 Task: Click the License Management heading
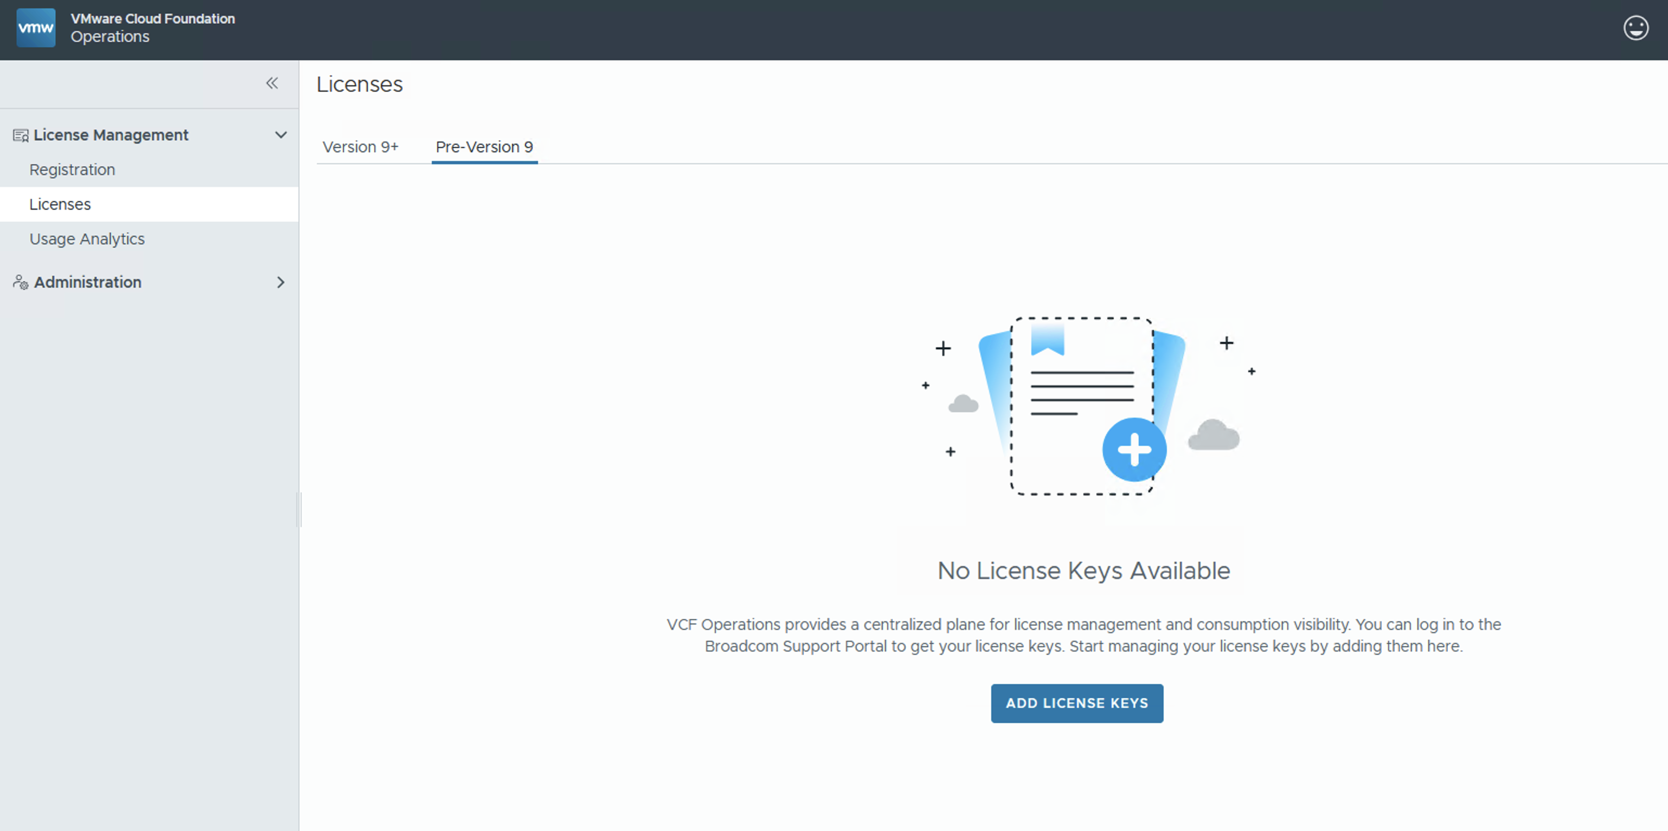(111, 135)
